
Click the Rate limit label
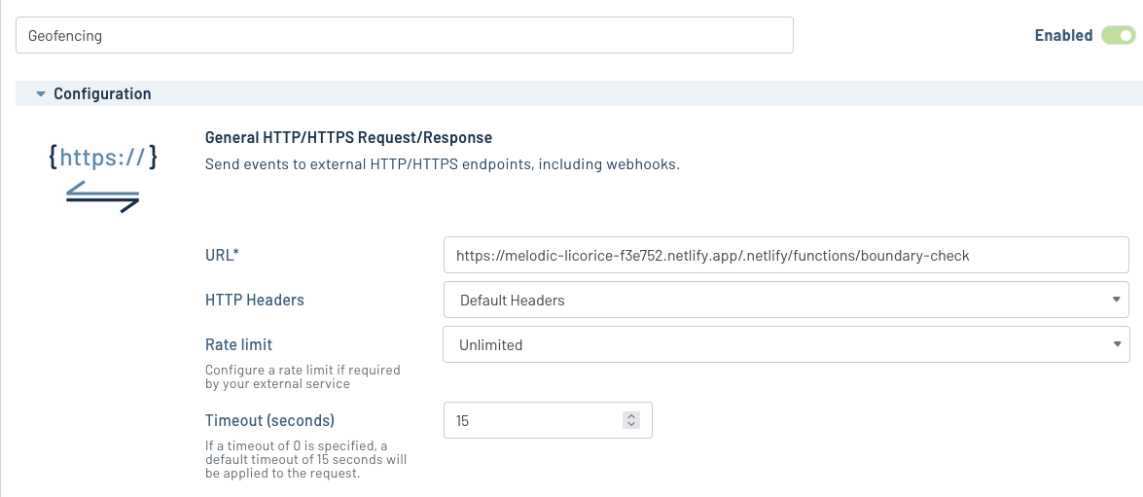coord(238,344)
